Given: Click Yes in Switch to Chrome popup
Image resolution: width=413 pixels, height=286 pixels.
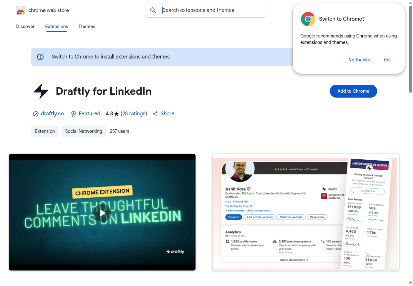Looking at the screenshot, I should coord(387,60).
